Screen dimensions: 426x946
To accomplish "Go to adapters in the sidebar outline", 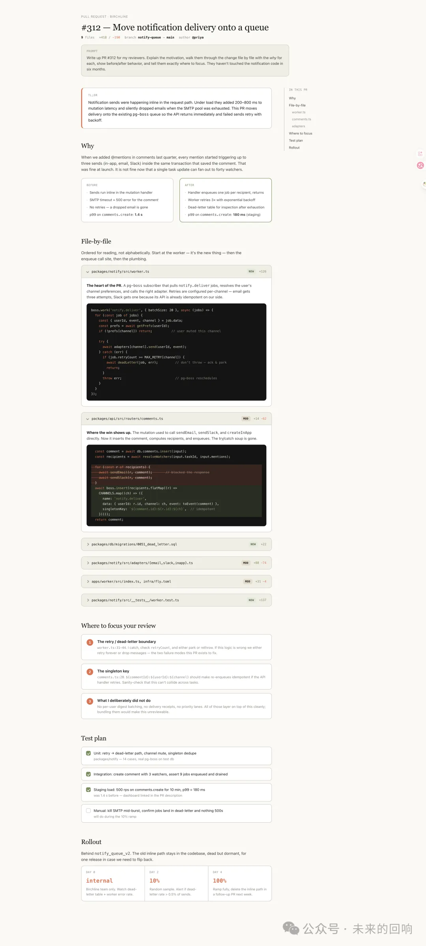I will pyautogui.click(x=299, y=126).
